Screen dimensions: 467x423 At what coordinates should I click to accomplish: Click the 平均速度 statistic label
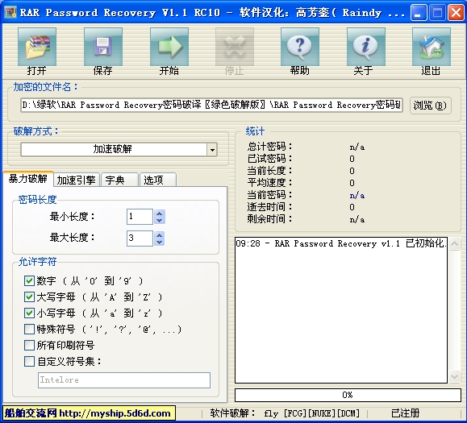[x=269, y=183]
